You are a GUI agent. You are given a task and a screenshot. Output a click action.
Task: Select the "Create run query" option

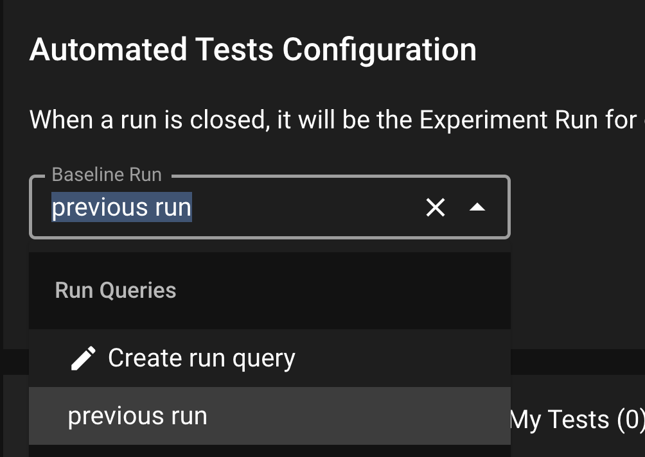click(x=201, y=358)
